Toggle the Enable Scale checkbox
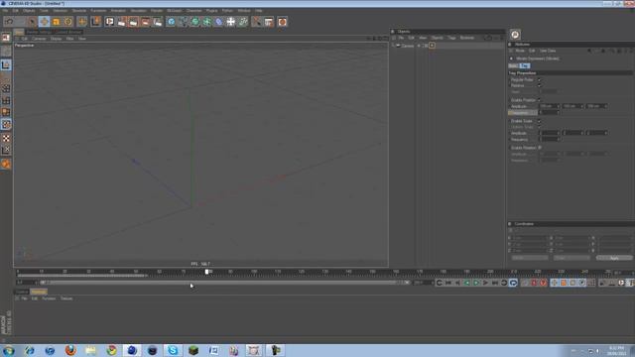 click(539, 121)
